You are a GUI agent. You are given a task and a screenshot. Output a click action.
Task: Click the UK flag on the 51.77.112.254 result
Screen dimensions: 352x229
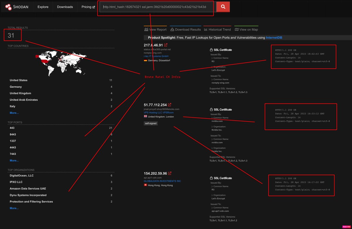145,116
